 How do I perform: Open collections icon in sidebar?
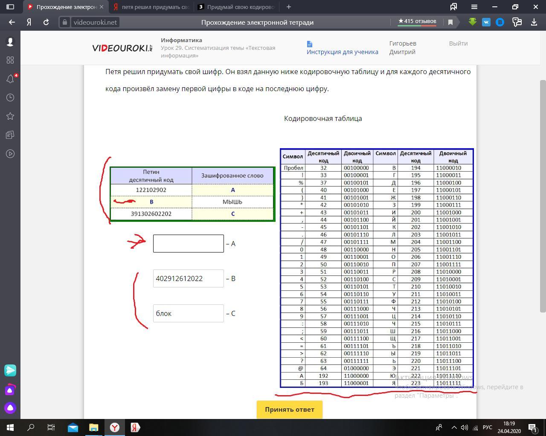[10, 135]
